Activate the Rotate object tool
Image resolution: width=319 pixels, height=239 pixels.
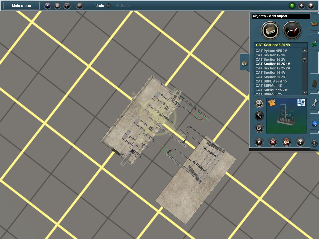tap(259, 129)
